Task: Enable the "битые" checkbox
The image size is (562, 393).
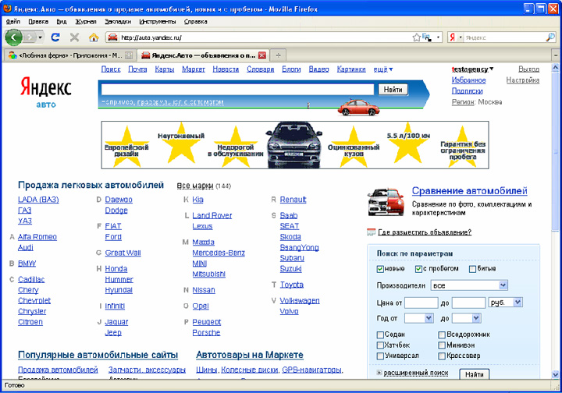Action: (473, 269)
